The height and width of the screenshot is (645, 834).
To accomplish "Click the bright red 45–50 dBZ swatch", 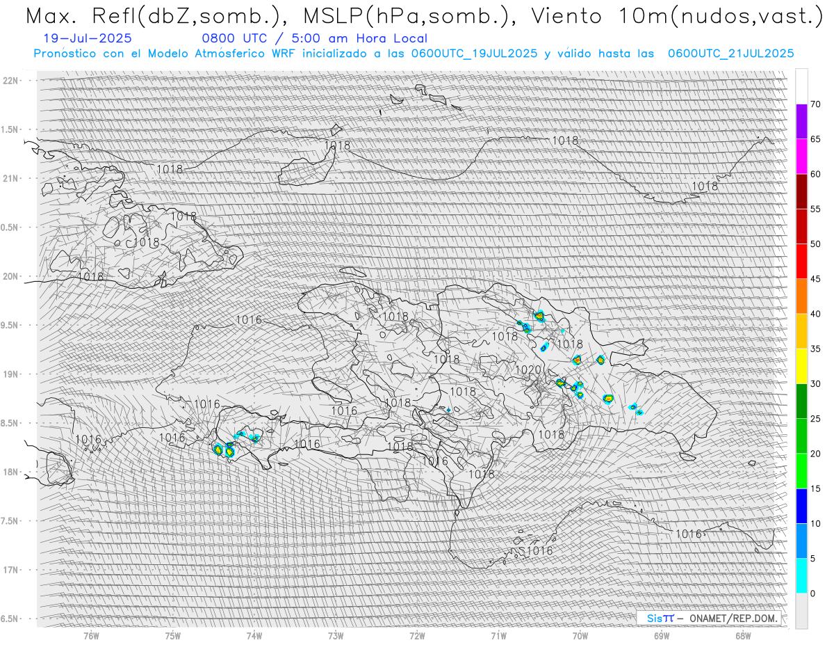I will [801, 262].
